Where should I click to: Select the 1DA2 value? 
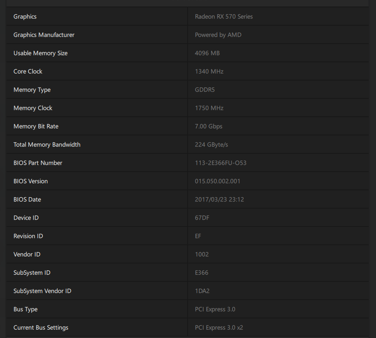(x=202, y=291)
